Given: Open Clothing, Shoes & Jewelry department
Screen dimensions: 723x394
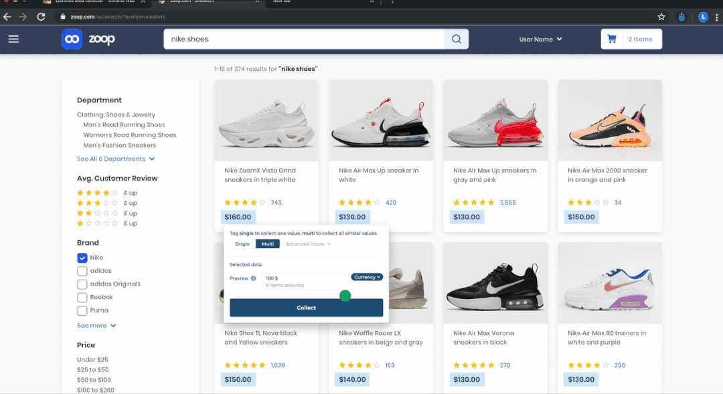Looking at the screenshot, I should coord(116,115).
